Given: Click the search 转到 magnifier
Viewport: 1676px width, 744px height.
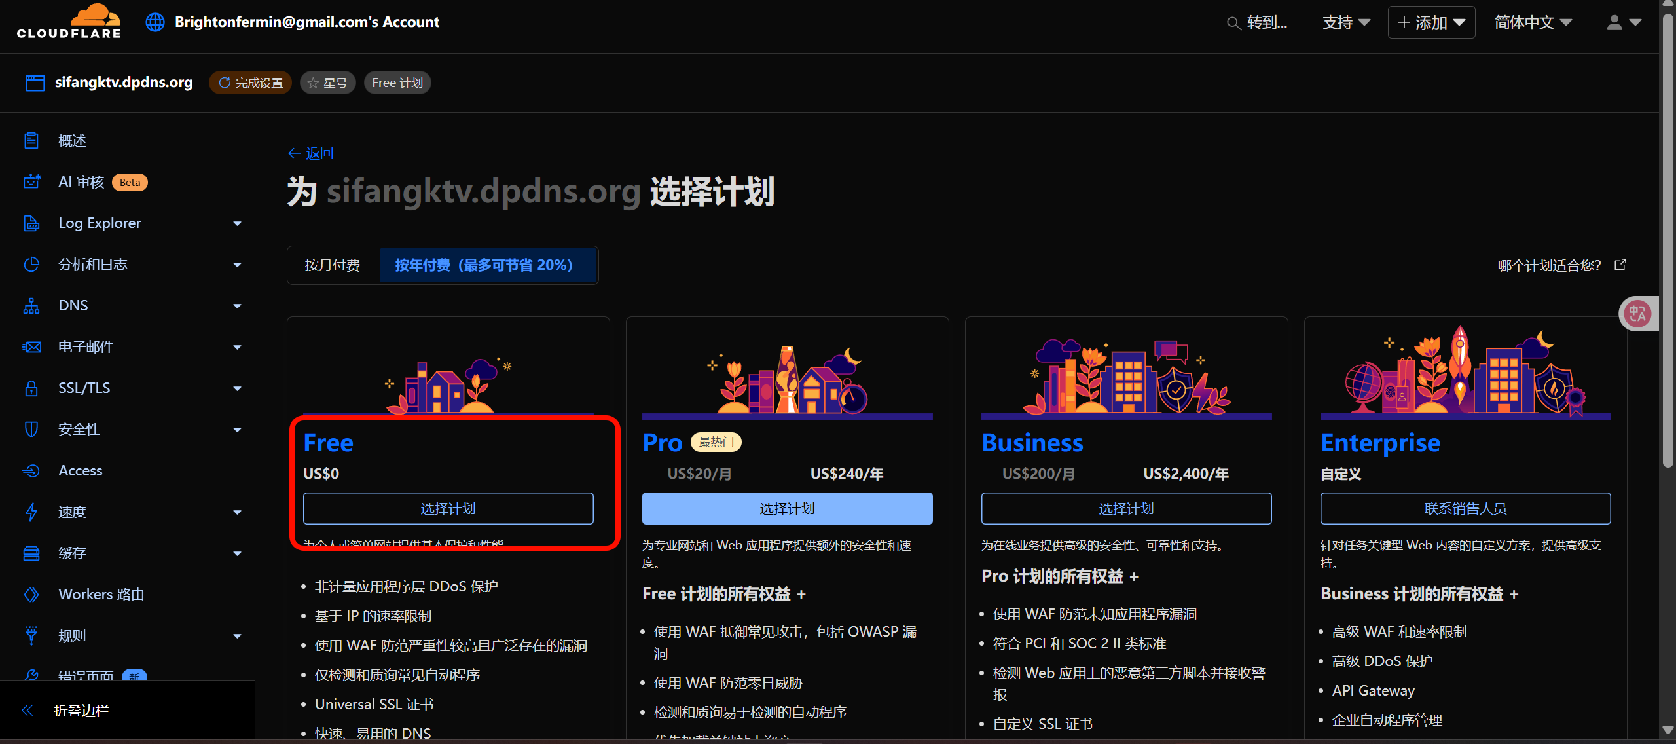Looking at the screenshot, I should click(1233, 24).
